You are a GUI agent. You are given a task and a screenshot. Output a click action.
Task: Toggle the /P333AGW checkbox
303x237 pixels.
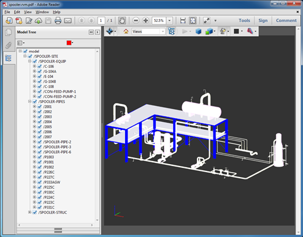pos(39,182)
